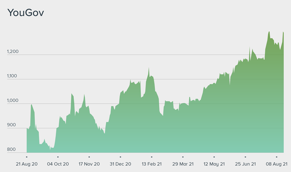Click the tick mark above 31 Dec 20
Image resolution: width=291 pixels, height=172 pixels.
pyautogui.click(x=120, y=157)
